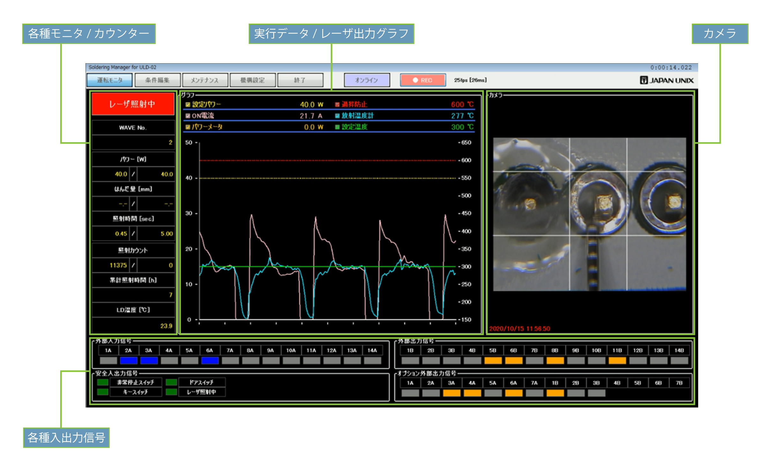
Task: Click the camera view of solder joint
Action: pos(589,214)
